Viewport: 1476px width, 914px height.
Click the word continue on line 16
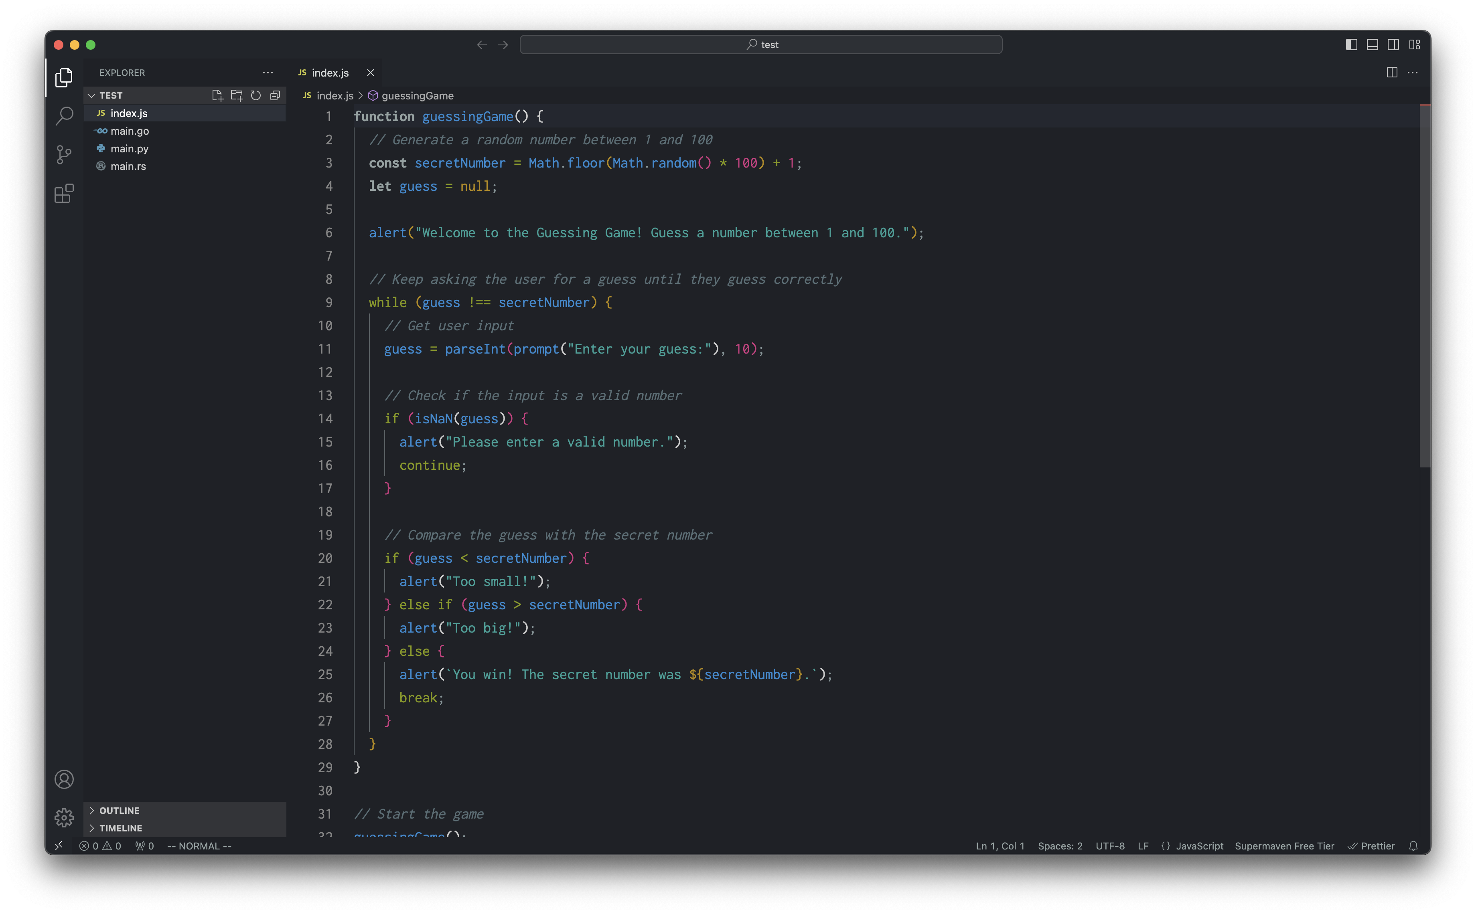[429, 465]
